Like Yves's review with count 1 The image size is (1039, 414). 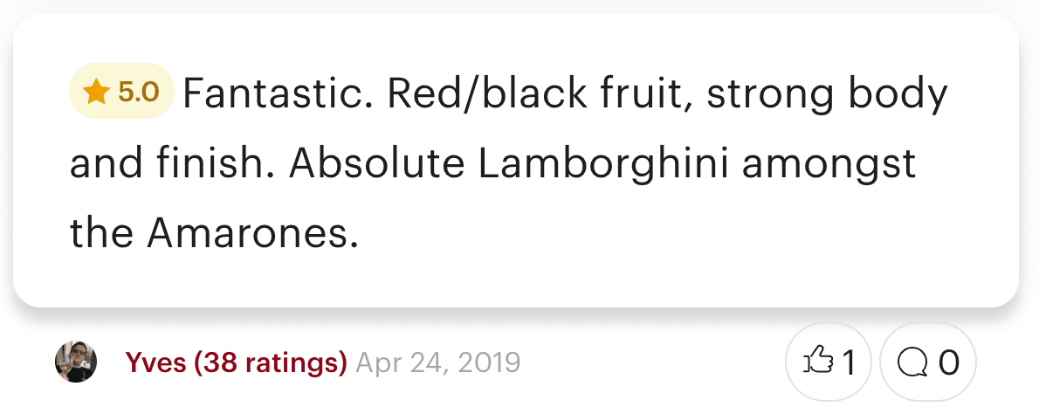pyautogui.click(x=829, y=362)
